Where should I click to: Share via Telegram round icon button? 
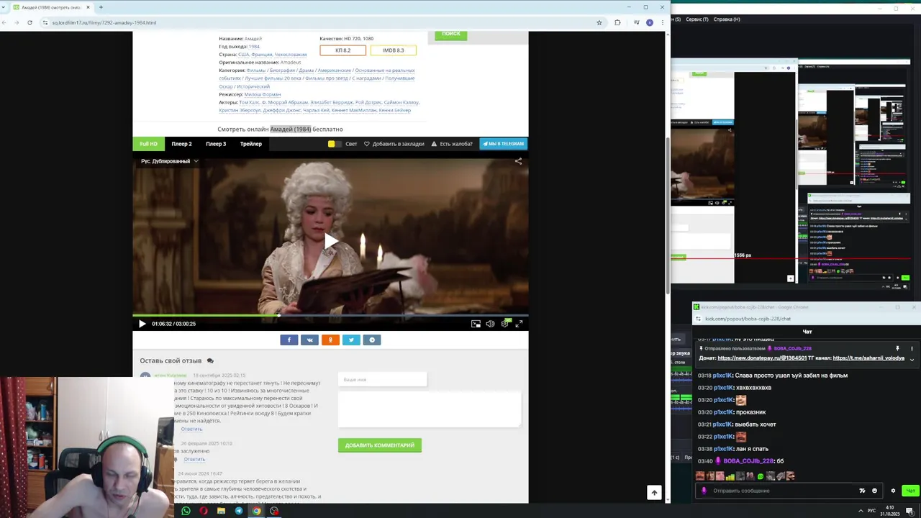click(x=372, y=340)
